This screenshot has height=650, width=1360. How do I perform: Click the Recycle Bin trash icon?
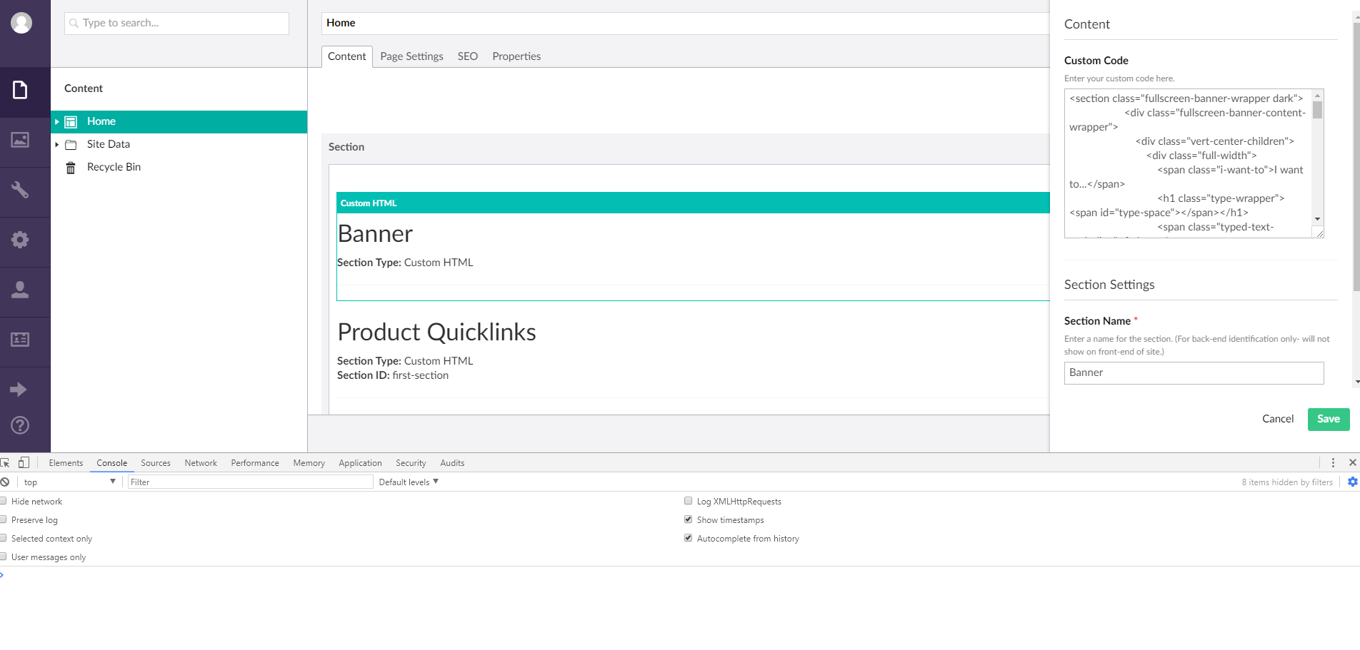pos(71,168)
